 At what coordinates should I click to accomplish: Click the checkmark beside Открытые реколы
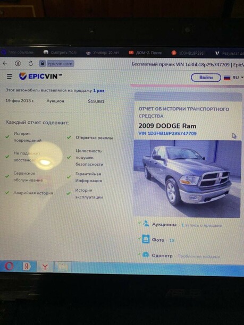pos(69,137)
